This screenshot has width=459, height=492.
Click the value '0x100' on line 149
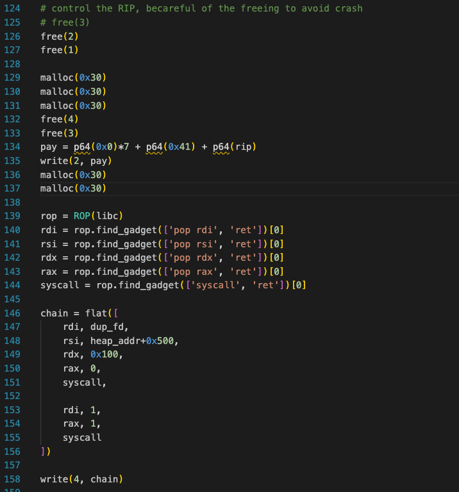104,354
